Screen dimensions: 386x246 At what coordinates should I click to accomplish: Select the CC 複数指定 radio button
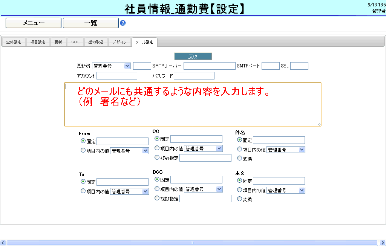157,157
